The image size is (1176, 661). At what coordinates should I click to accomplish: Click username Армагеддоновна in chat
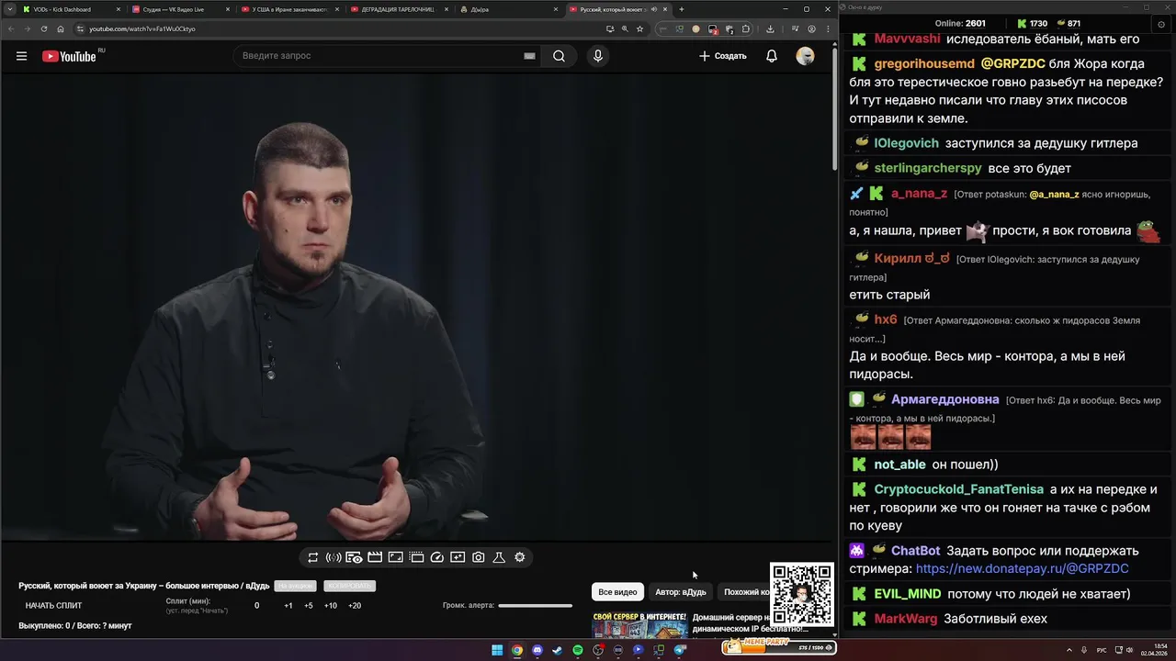pyautogui.click(x=944, y=399)
